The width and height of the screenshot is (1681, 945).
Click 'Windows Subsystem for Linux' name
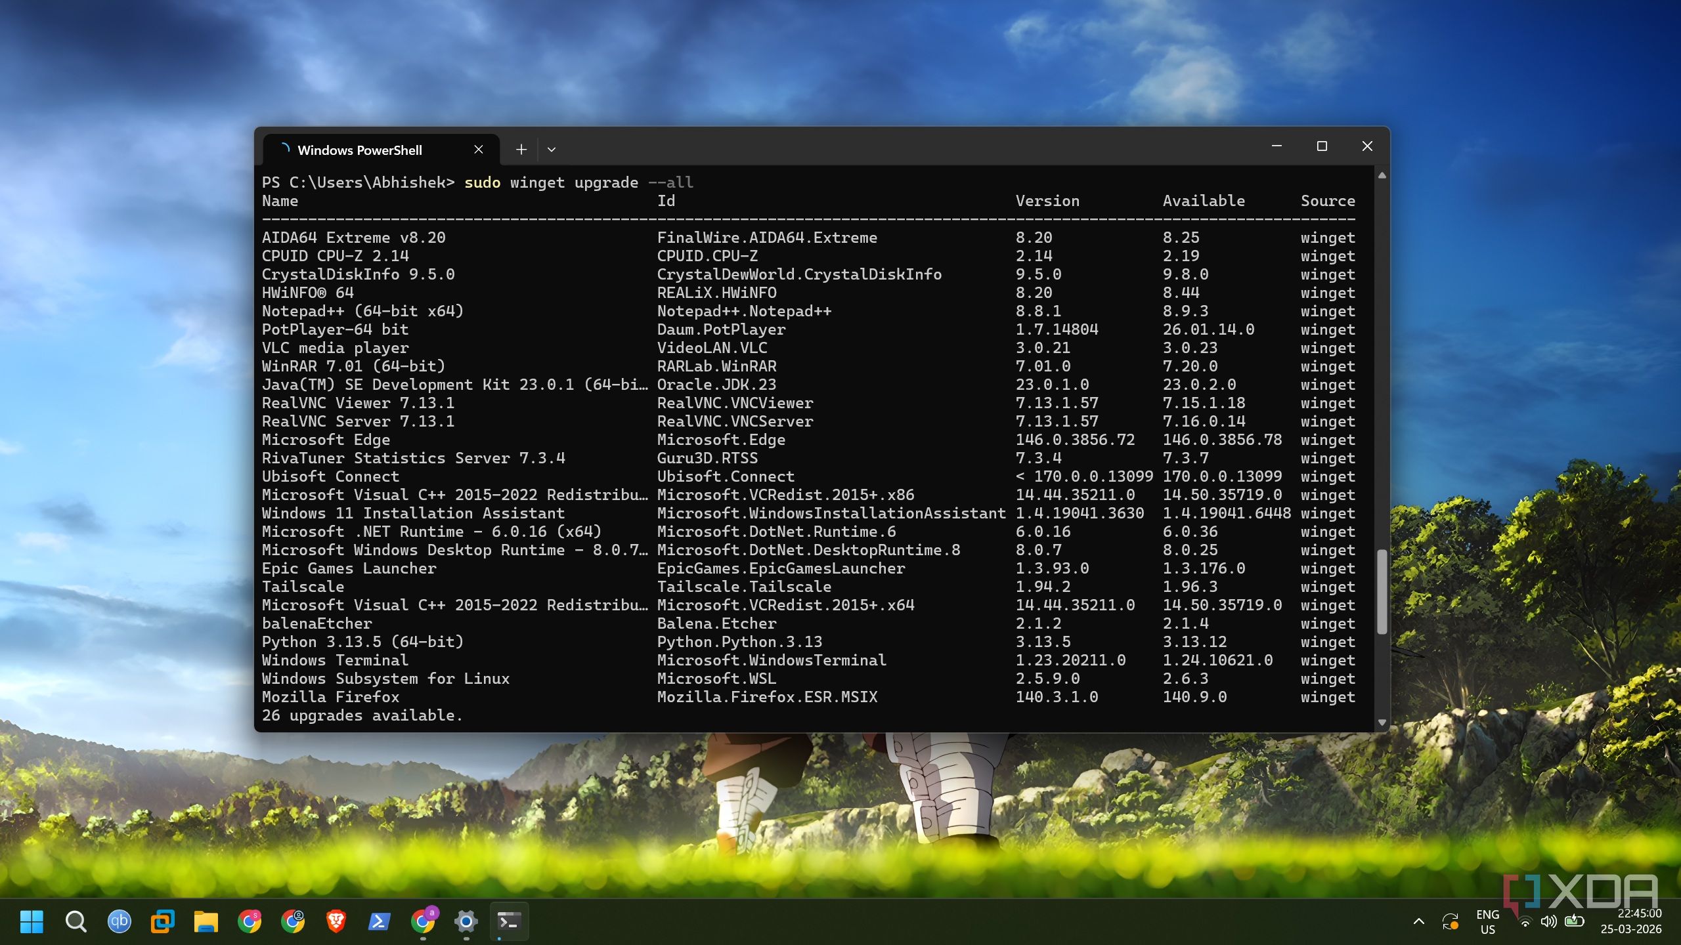[x=385, y=679]
